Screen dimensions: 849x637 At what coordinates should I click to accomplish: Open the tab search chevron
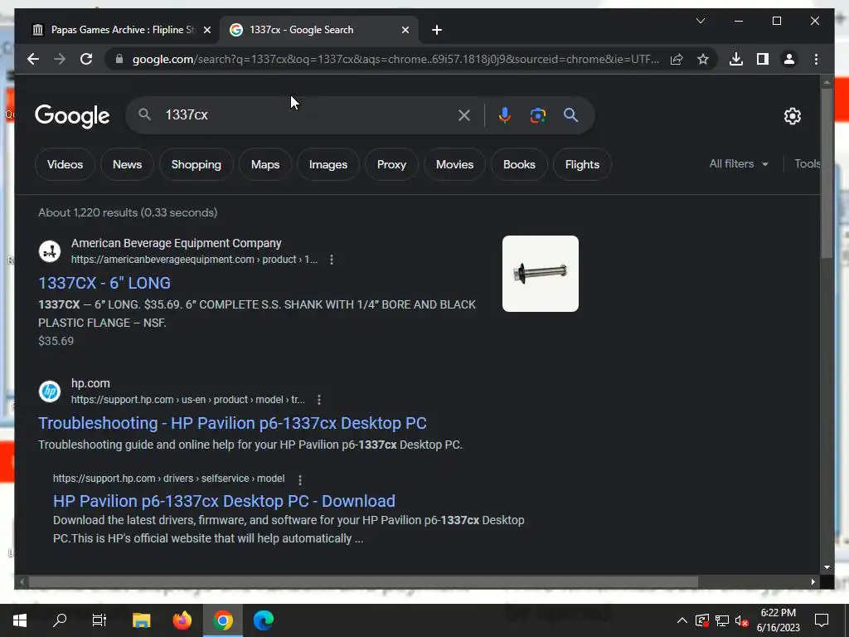click(x=701, y=21)
